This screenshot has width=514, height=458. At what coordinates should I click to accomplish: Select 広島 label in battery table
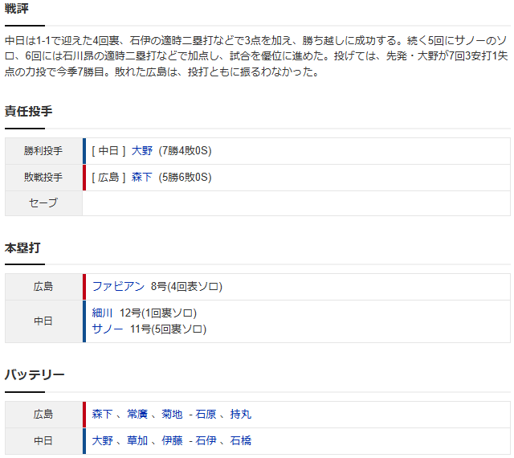43,415
